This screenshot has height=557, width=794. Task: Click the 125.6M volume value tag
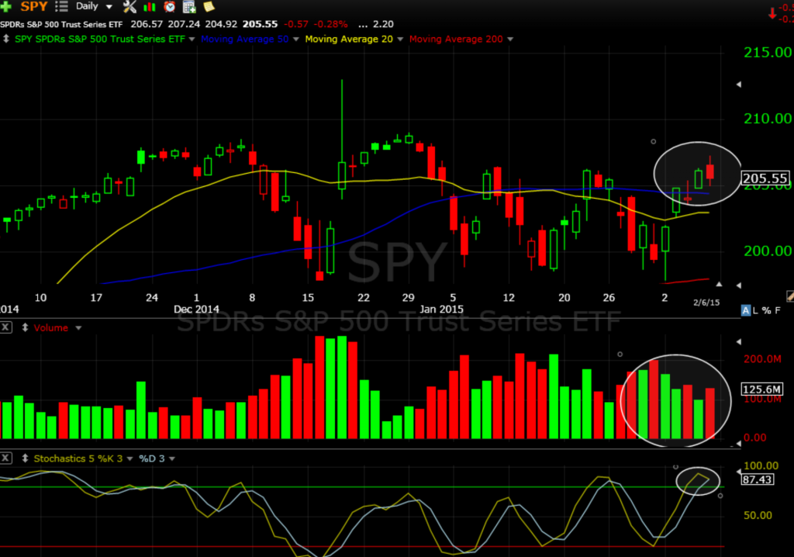pos(762,389)
